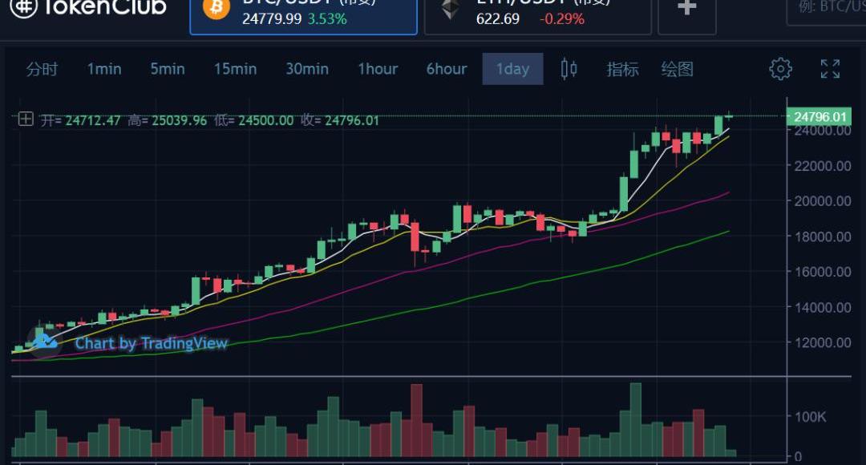Open the 绘图 drawing tools menu
Image resolution: width=866 pixels, height=465 pixels.
677,69
